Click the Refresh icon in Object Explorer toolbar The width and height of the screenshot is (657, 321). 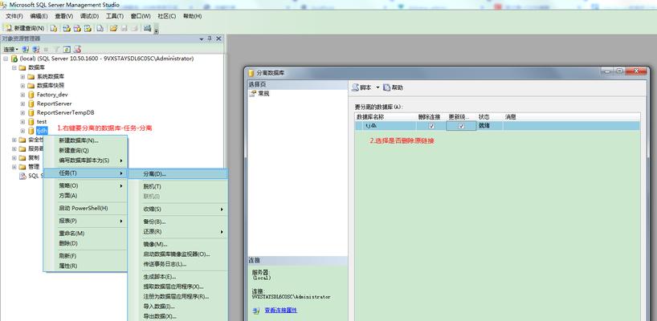point(67,49)
